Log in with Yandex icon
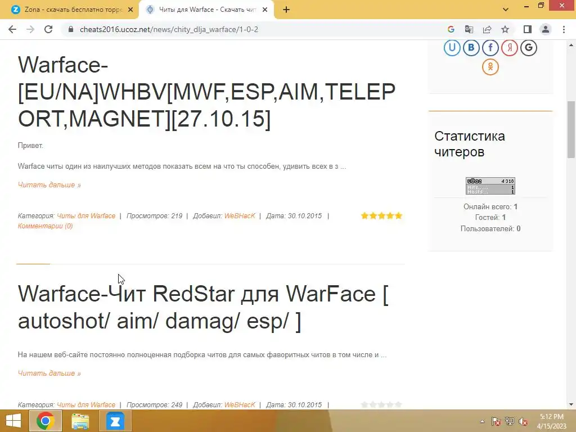Screen dimensions: 576x432 [x=510, y=47]
